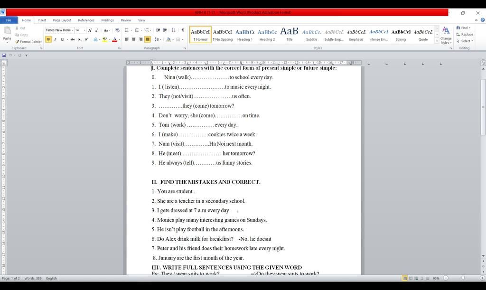This screenshot has height=290, width=486.
Task: Toggle Align Text Left
Action: [126, 39]
